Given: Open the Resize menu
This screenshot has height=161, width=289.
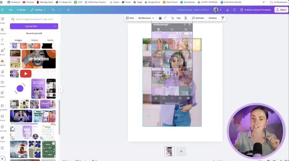Looking at the screenshot, I should tap(21, 10).
